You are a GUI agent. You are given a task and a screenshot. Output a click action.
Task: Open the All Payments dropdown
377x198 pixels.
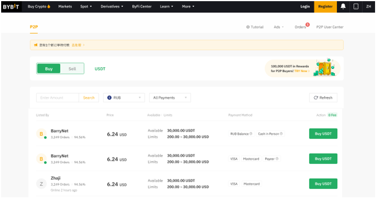[x=170, y=98]
